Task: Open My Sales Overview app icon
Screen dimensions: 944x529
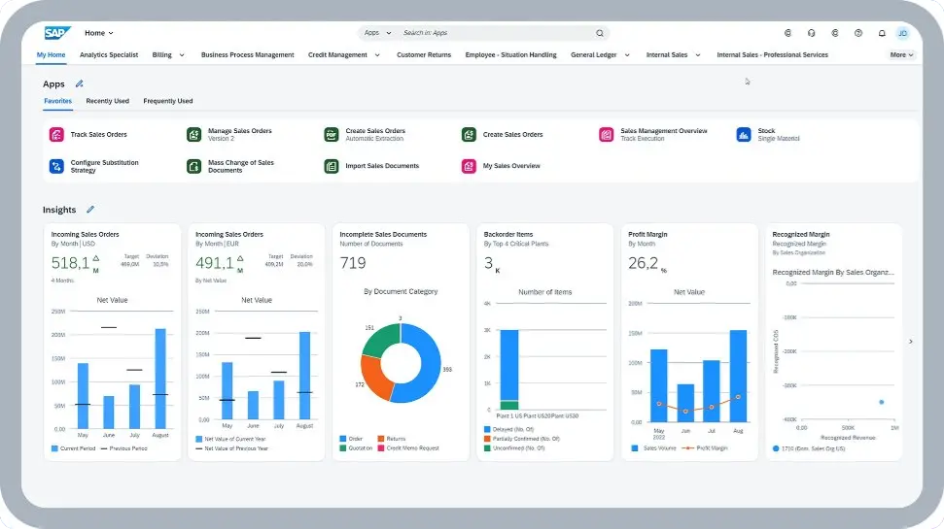Action: tap(469, 166)
